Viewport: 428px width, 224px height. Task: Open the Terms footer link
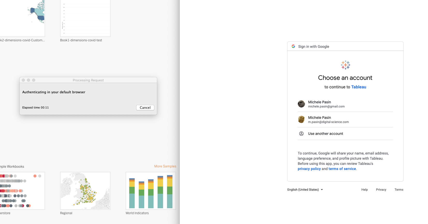point(399,190)
